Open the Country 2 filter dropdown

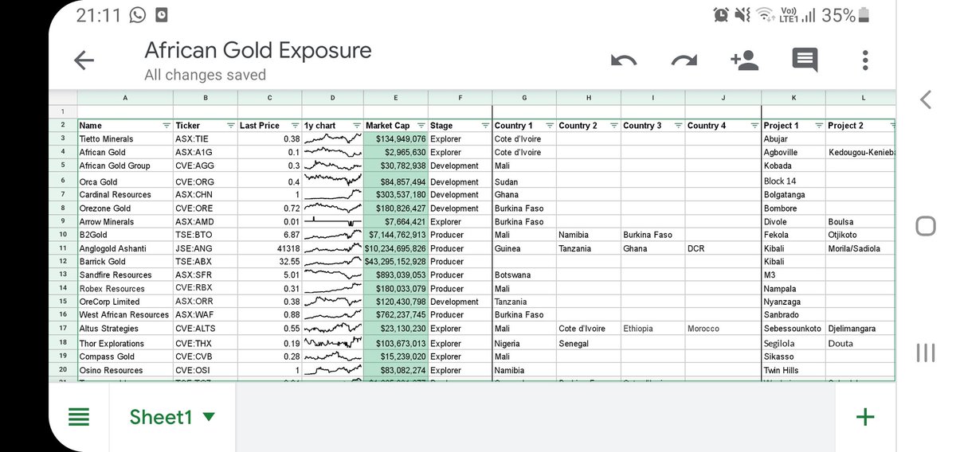point(613,126)
